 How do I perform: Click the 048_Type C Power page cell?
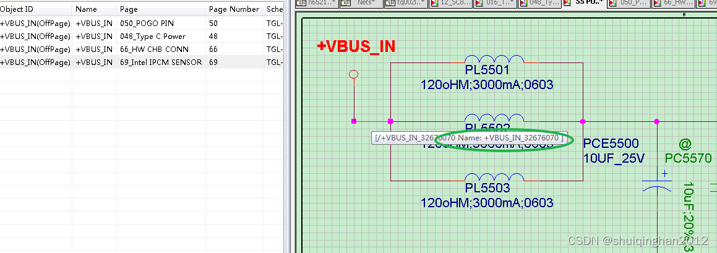(153, 36)
